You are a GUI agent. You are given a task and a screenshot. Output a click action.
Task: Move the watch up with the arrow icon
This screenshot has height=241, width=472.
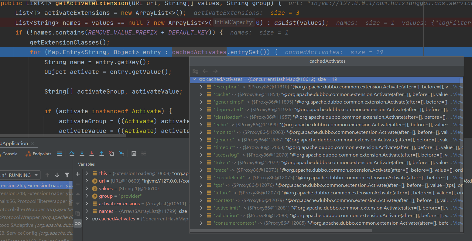point(78,194)
